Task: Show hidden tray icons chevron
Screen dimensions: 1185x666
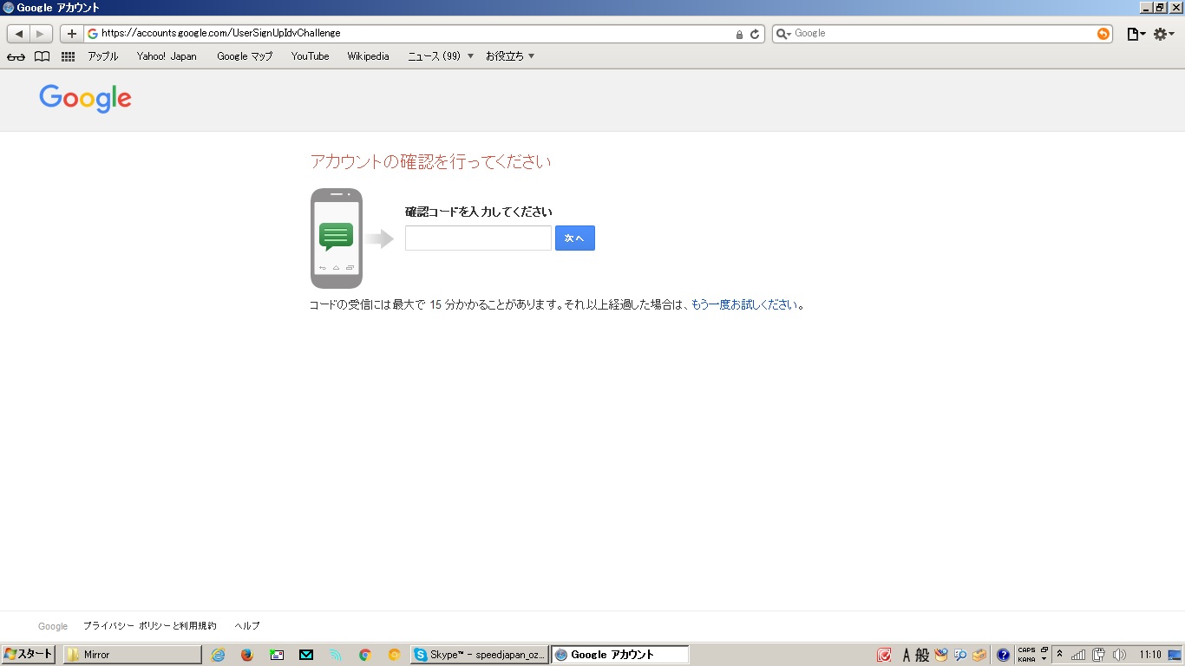Action: pos(1059,654)
